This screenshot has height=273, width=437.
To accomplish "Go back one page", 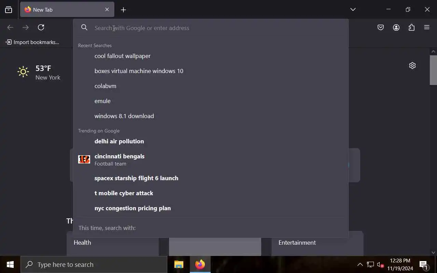I will tap(10, 27).
